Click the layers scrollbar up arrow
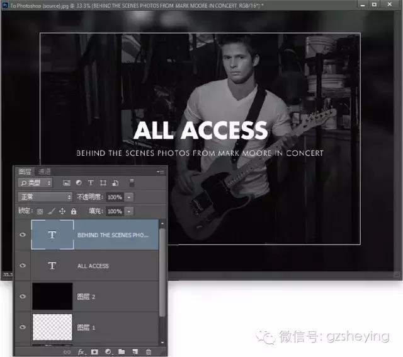Screen dimensions: 403x357 (x=162, y=224)
